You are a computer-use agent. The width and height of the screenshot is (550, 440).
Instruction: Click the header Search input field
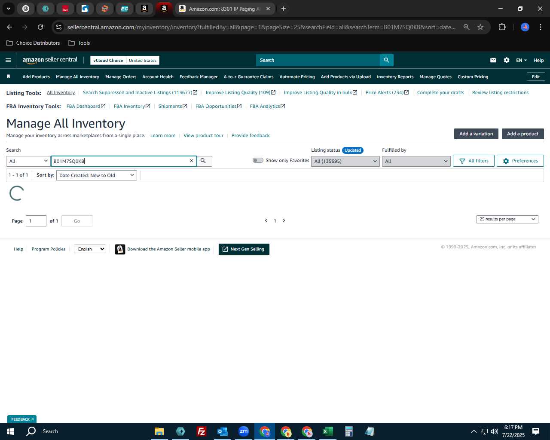(x=318, y=60)
